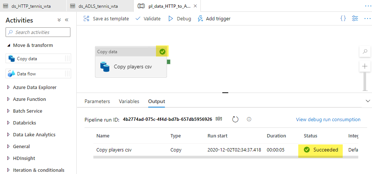The image size is (372, 174).
Task: Open pipeline properties settings icon
Action: (355, 18)
